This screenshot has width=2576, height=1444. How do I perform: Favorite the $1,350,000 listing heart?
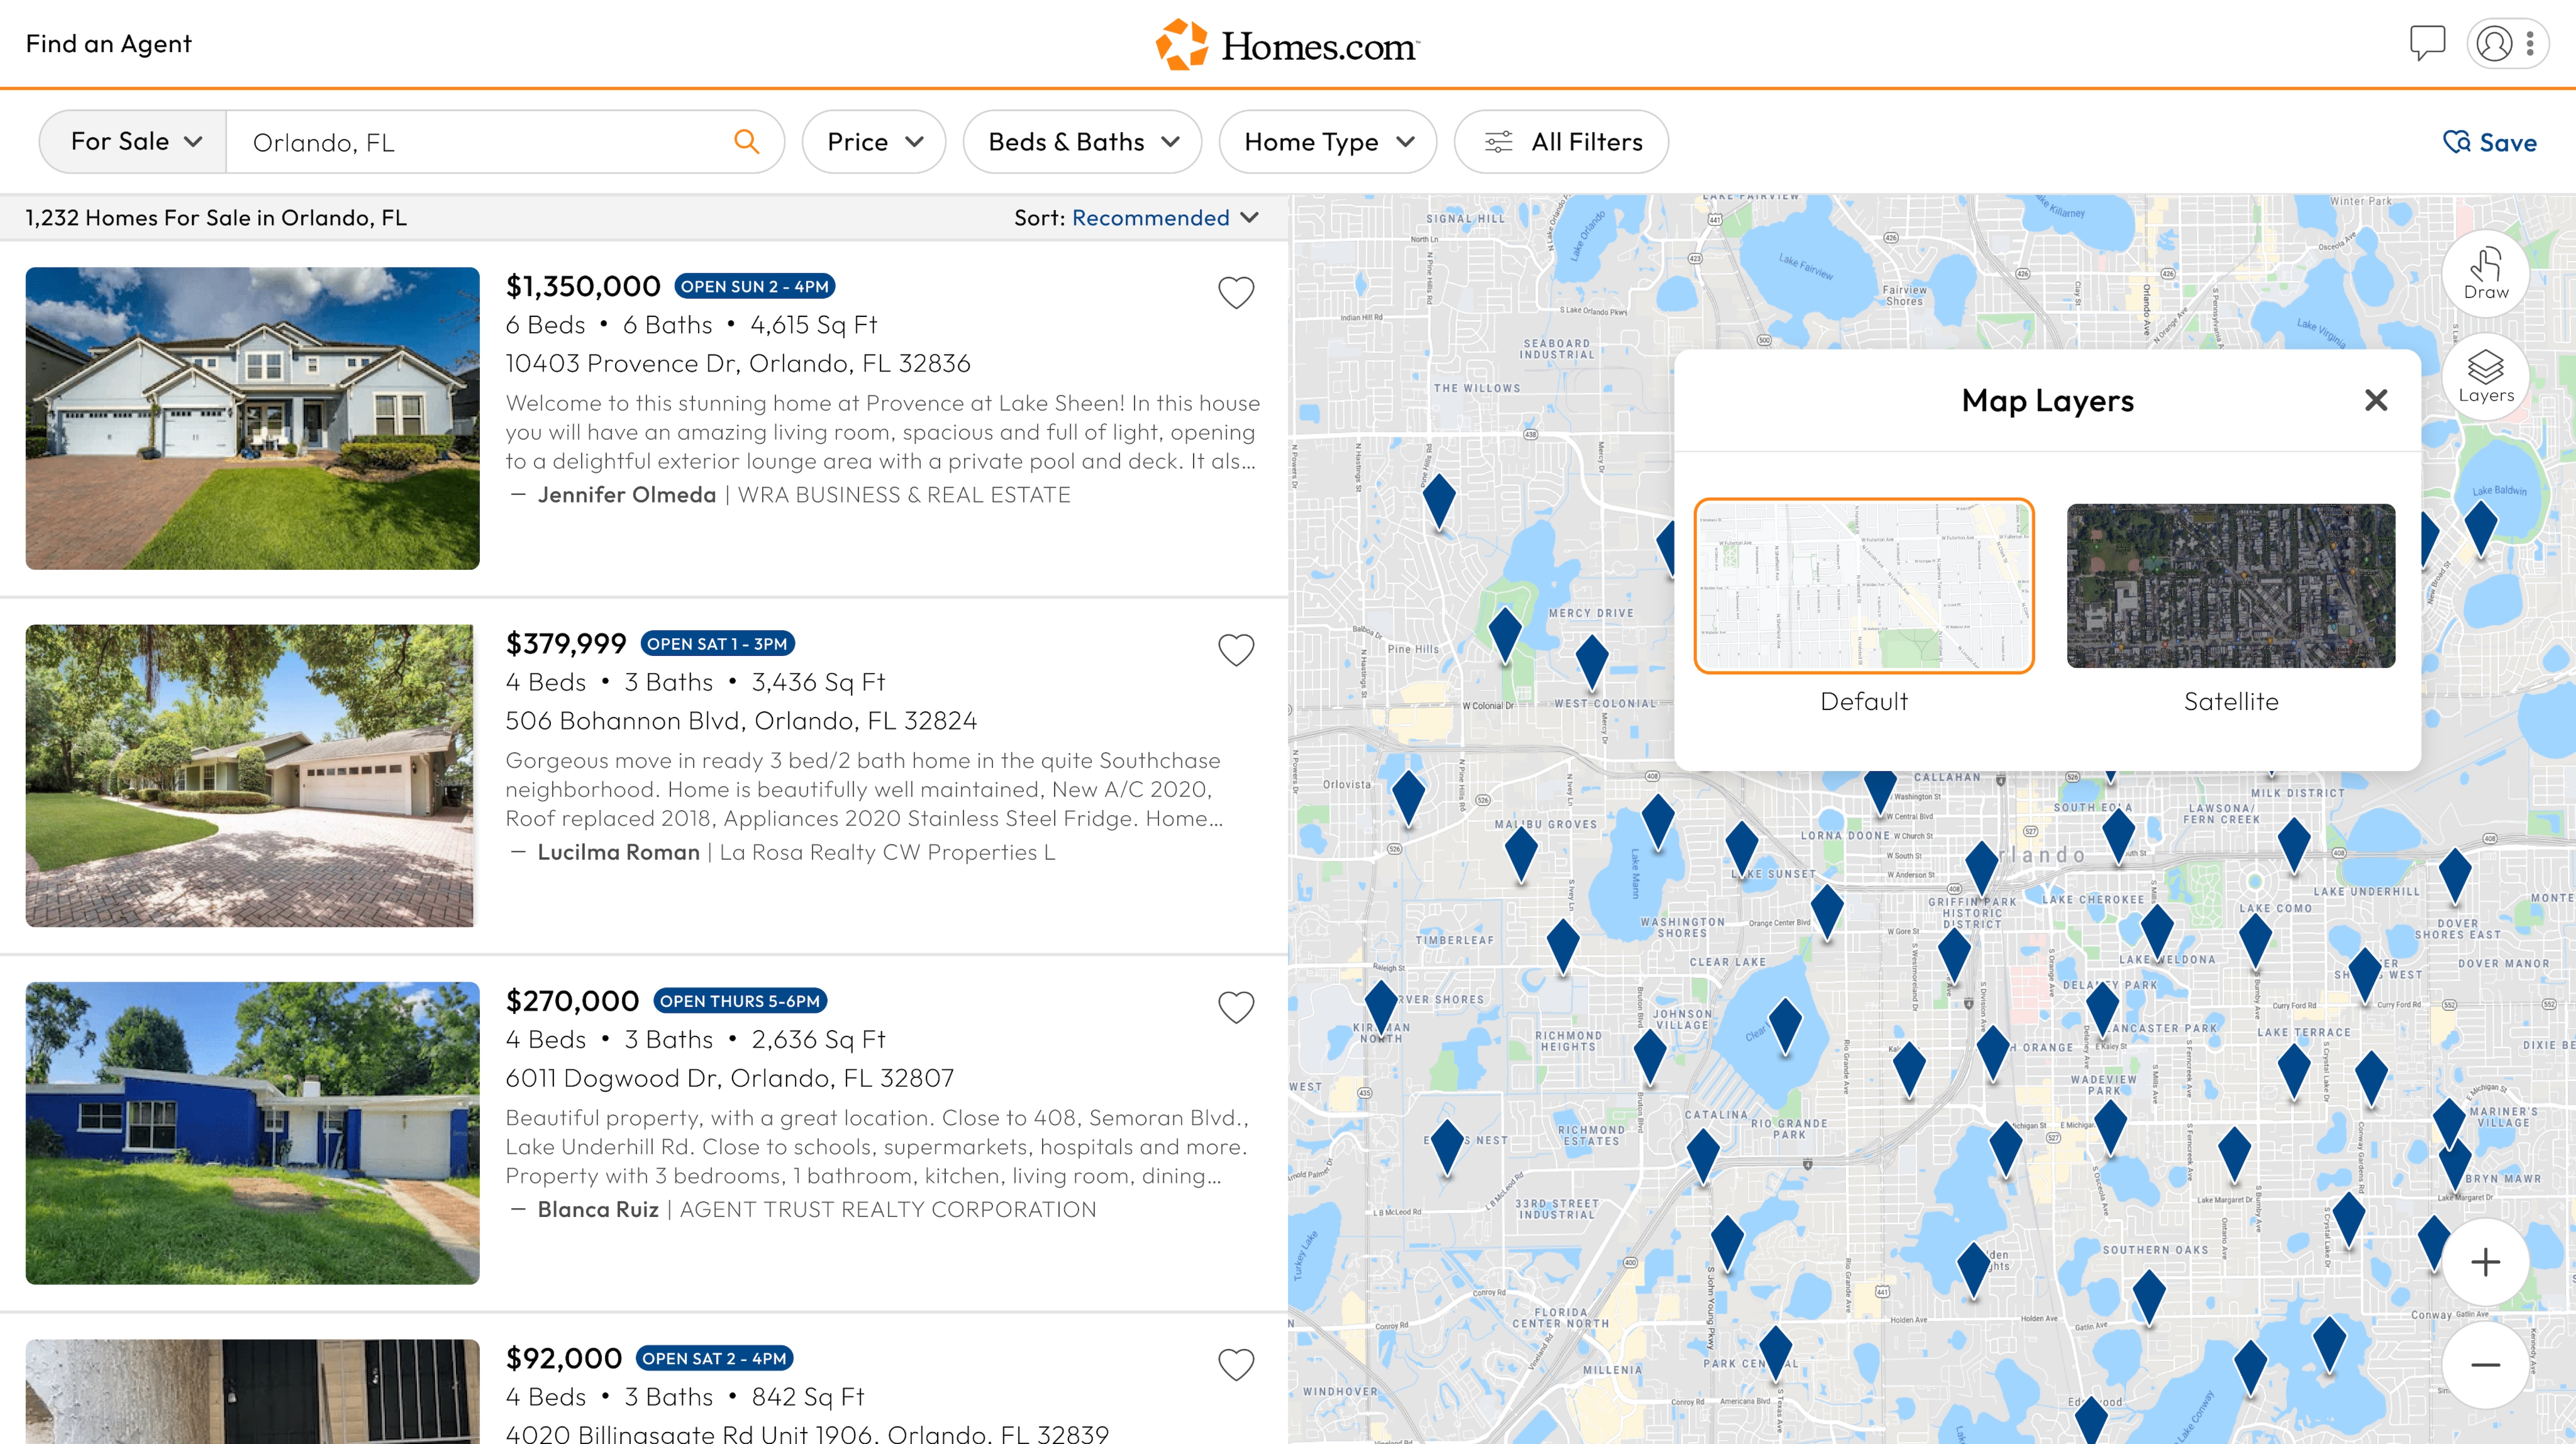[x=1236, y=292]
